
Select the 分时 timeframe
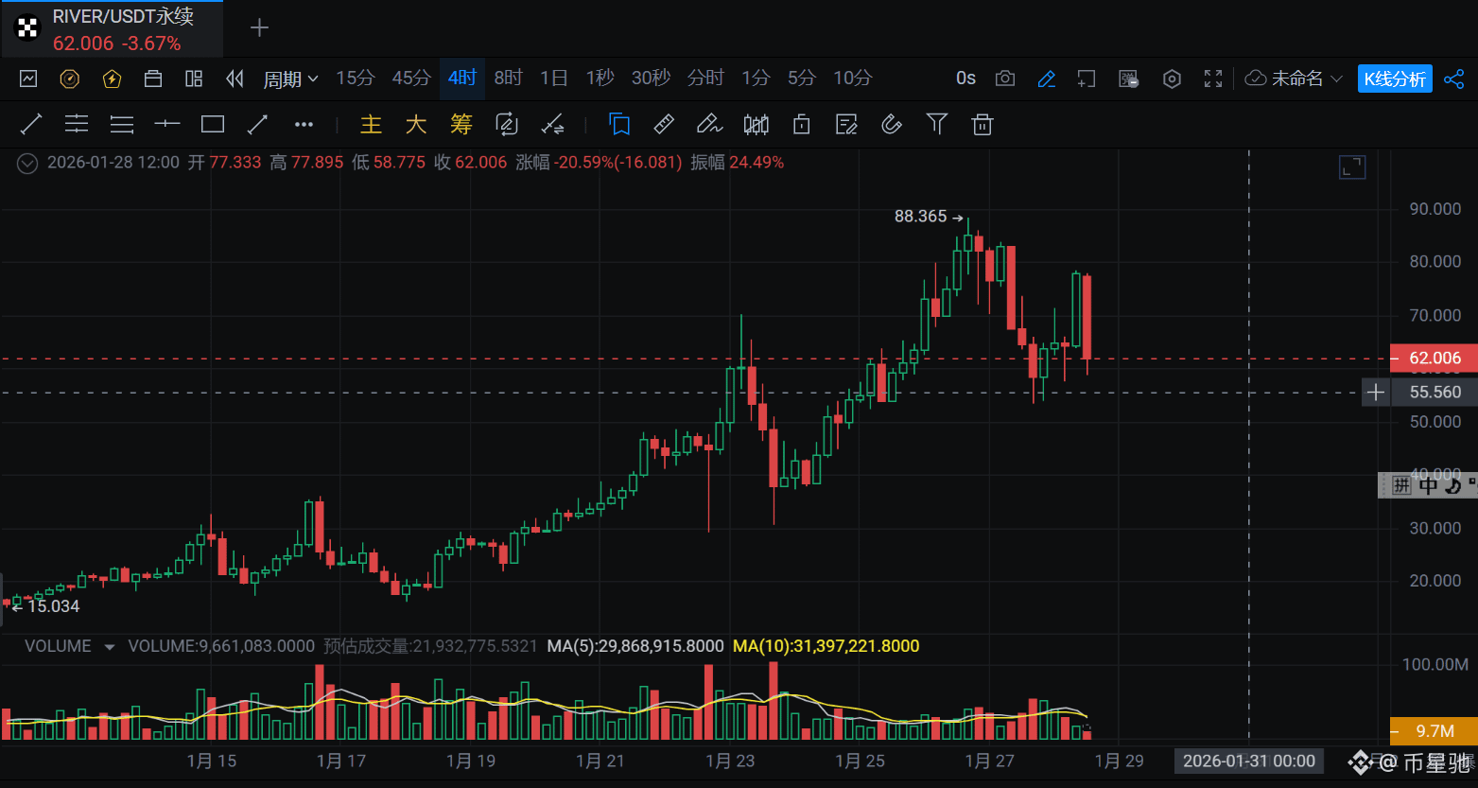[x=705, y=79]
